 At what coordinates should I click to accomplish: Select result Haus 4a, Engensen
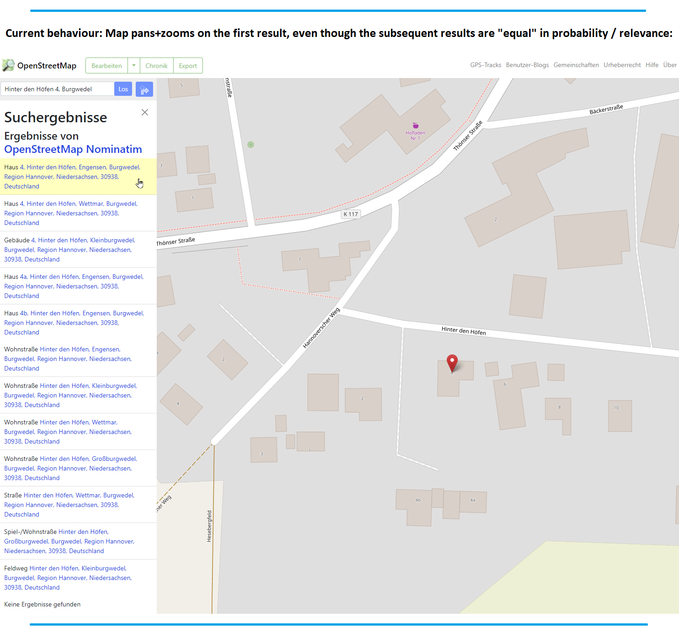coord(78,286)
